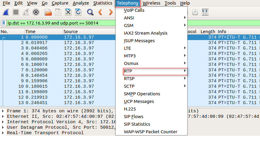
Task: Click the display filter bookmark icon
Action: [x=4, y=23]
